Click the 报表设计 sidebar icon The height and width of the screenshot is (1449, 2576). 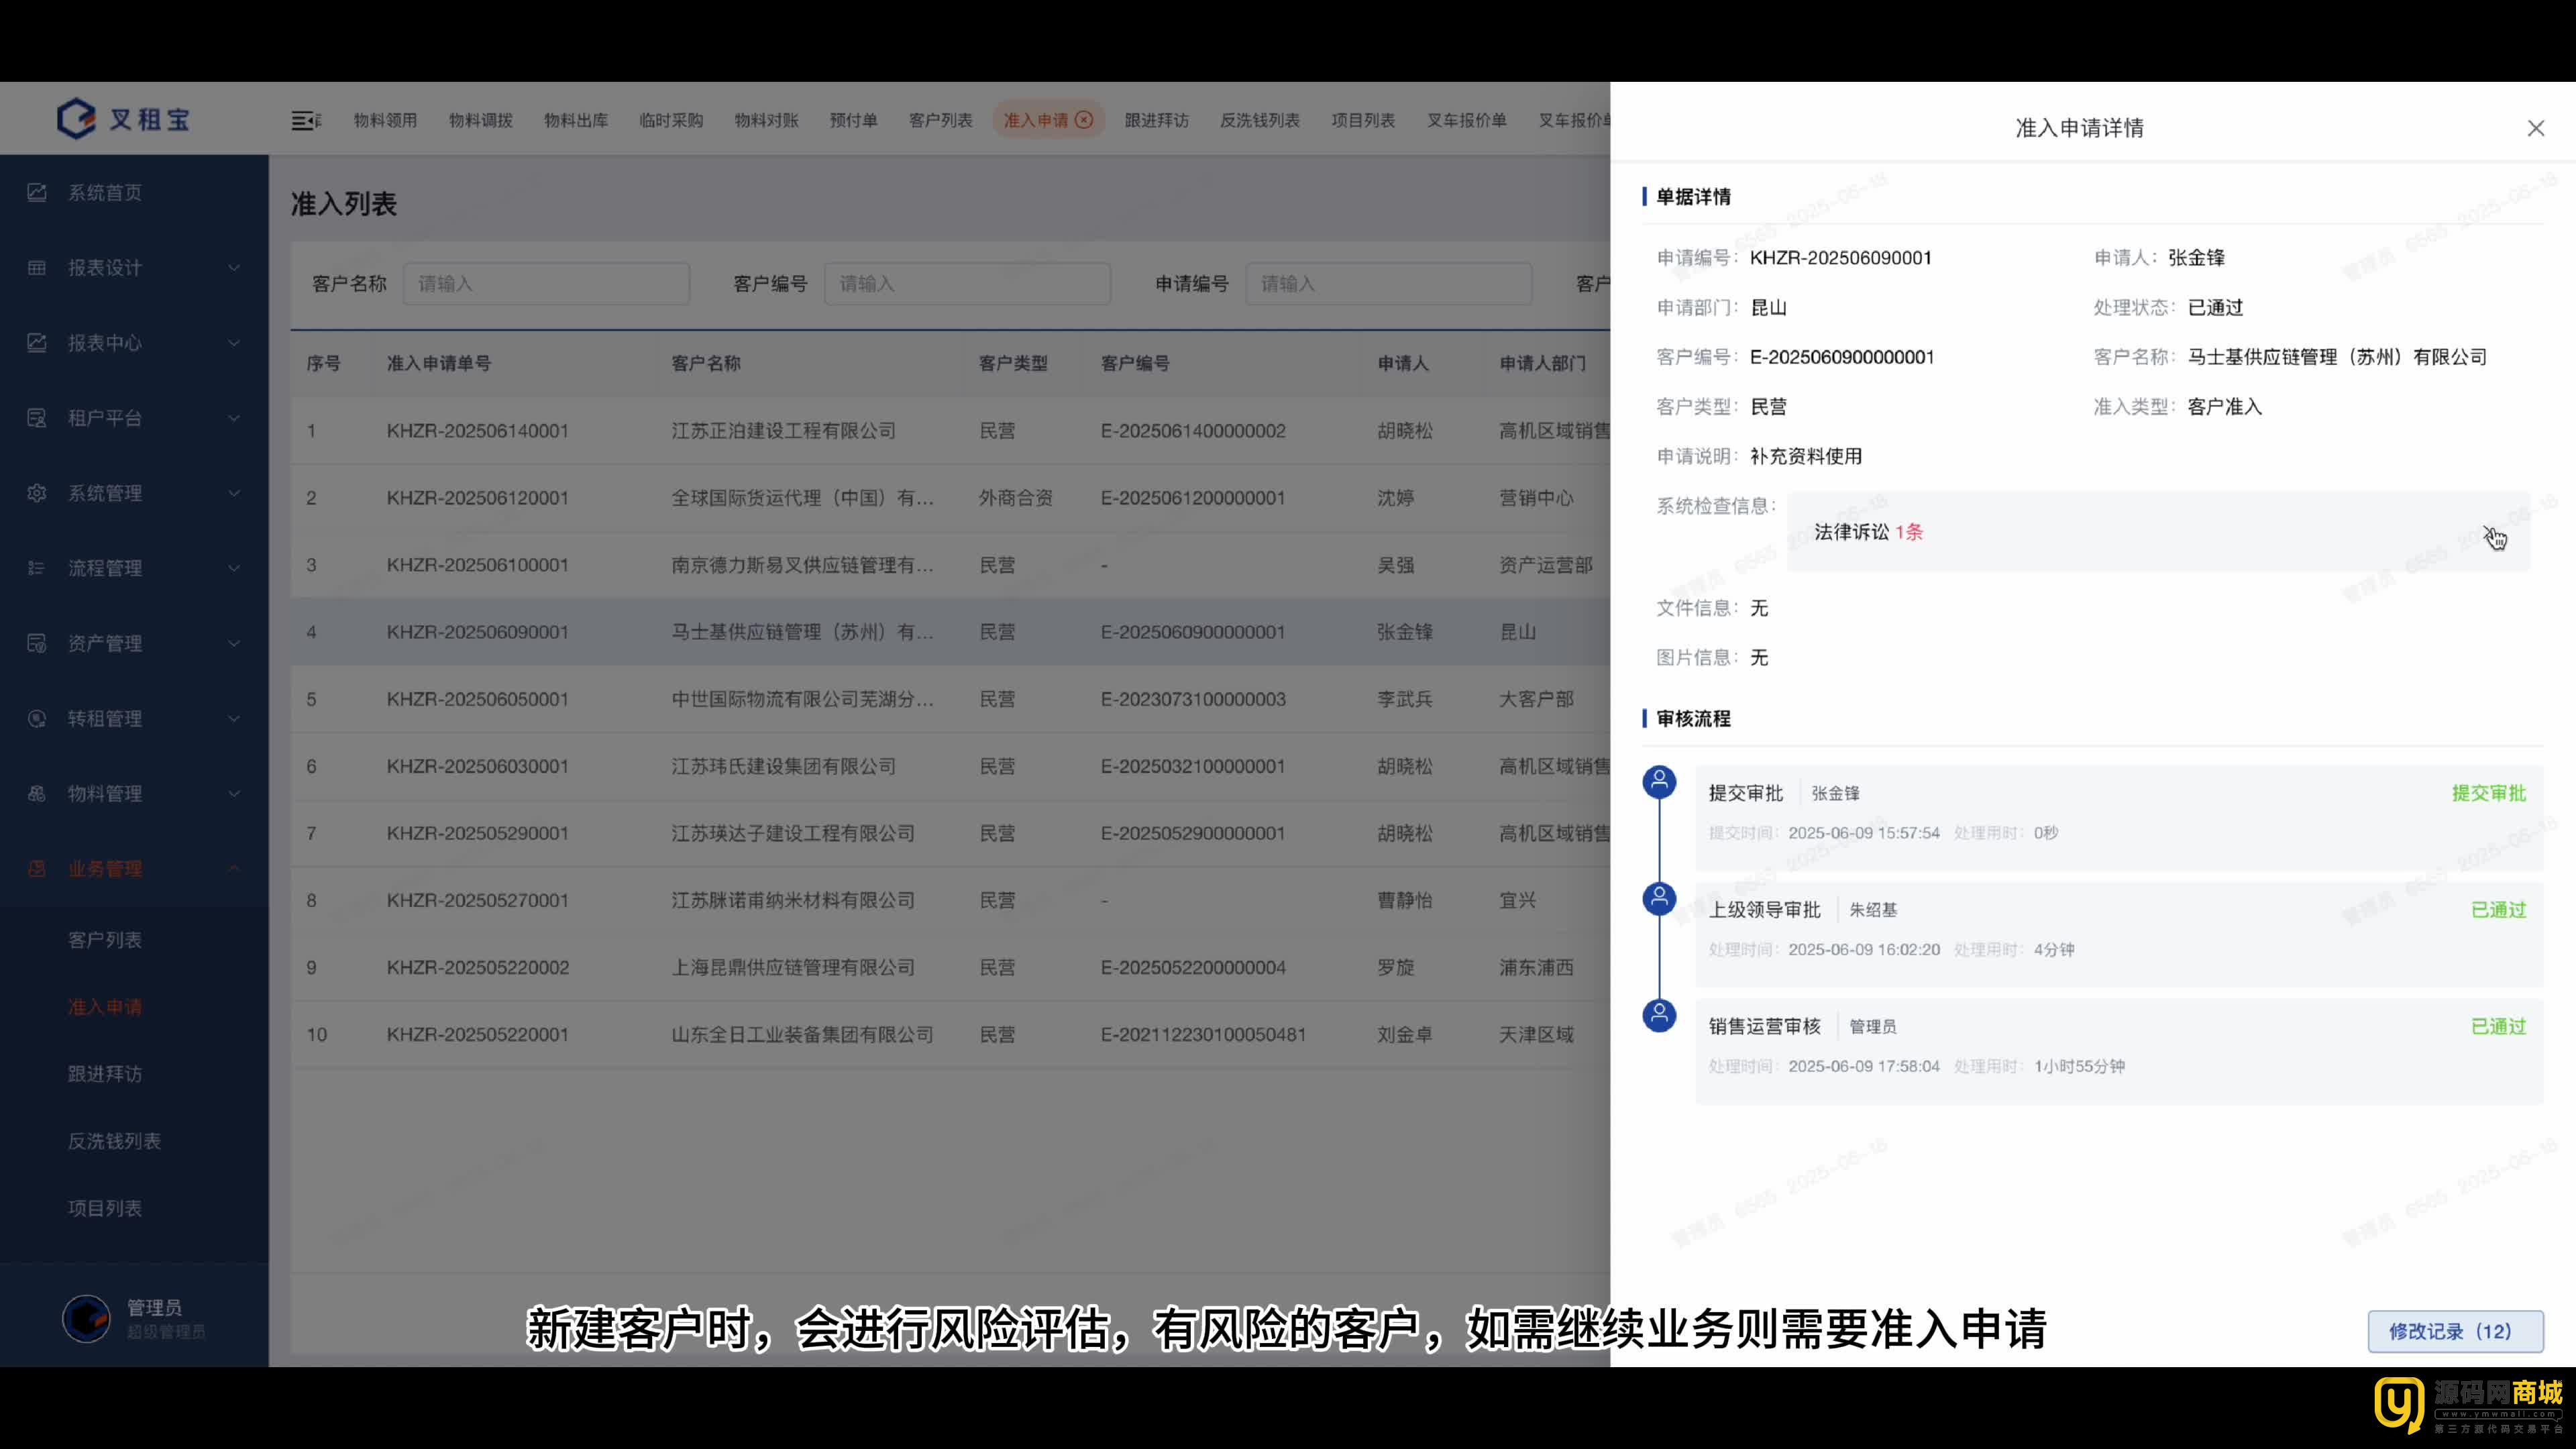coord(37,267)
